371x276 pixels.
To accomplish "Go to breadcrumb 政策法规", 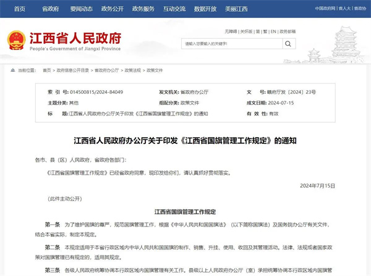I will (133, 70).
